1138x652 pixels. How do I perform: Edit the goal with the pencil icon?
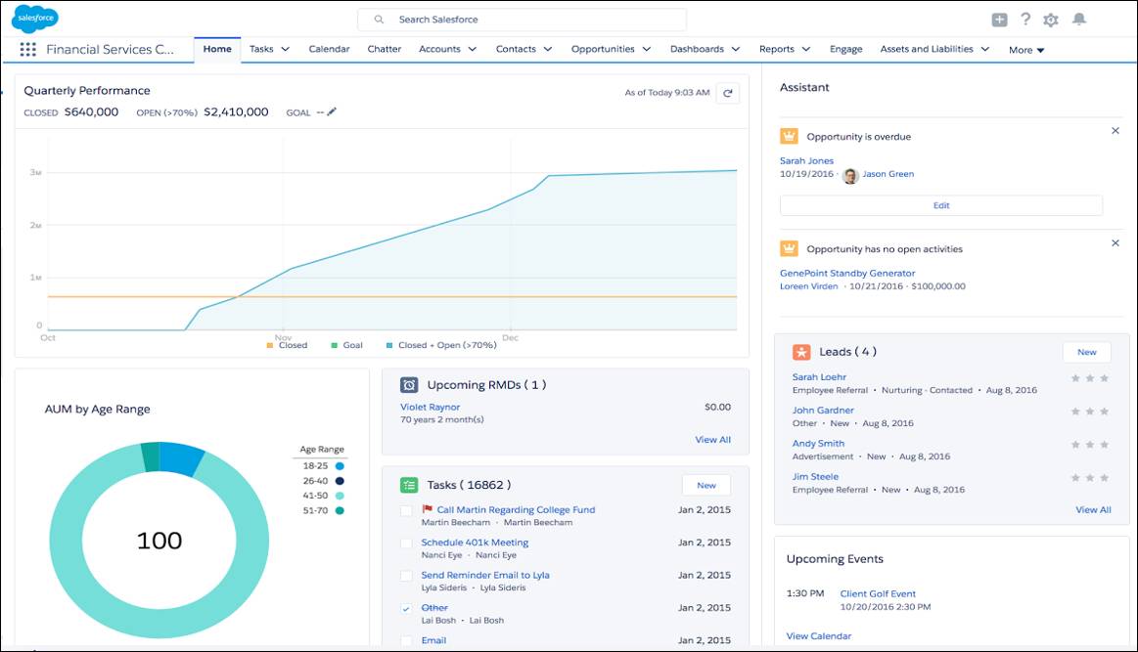pyautogui.click(x=332, y=111)
